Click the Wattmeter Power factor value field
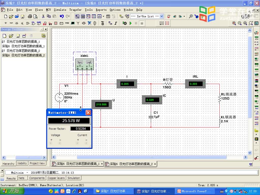260x195 pixels. pos(80,129)
